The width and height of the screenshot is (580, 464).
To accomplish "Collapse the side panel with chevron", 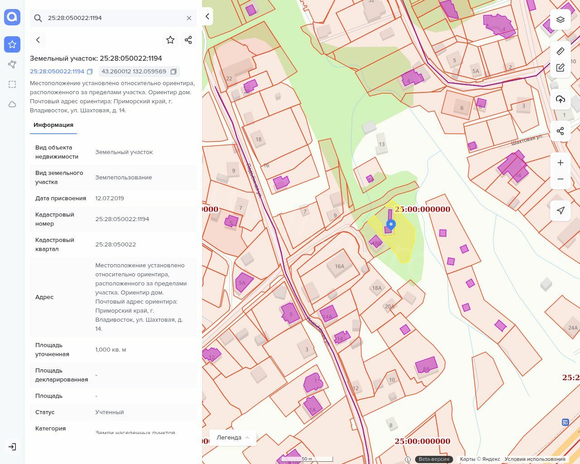I will (x=208, y=17).
